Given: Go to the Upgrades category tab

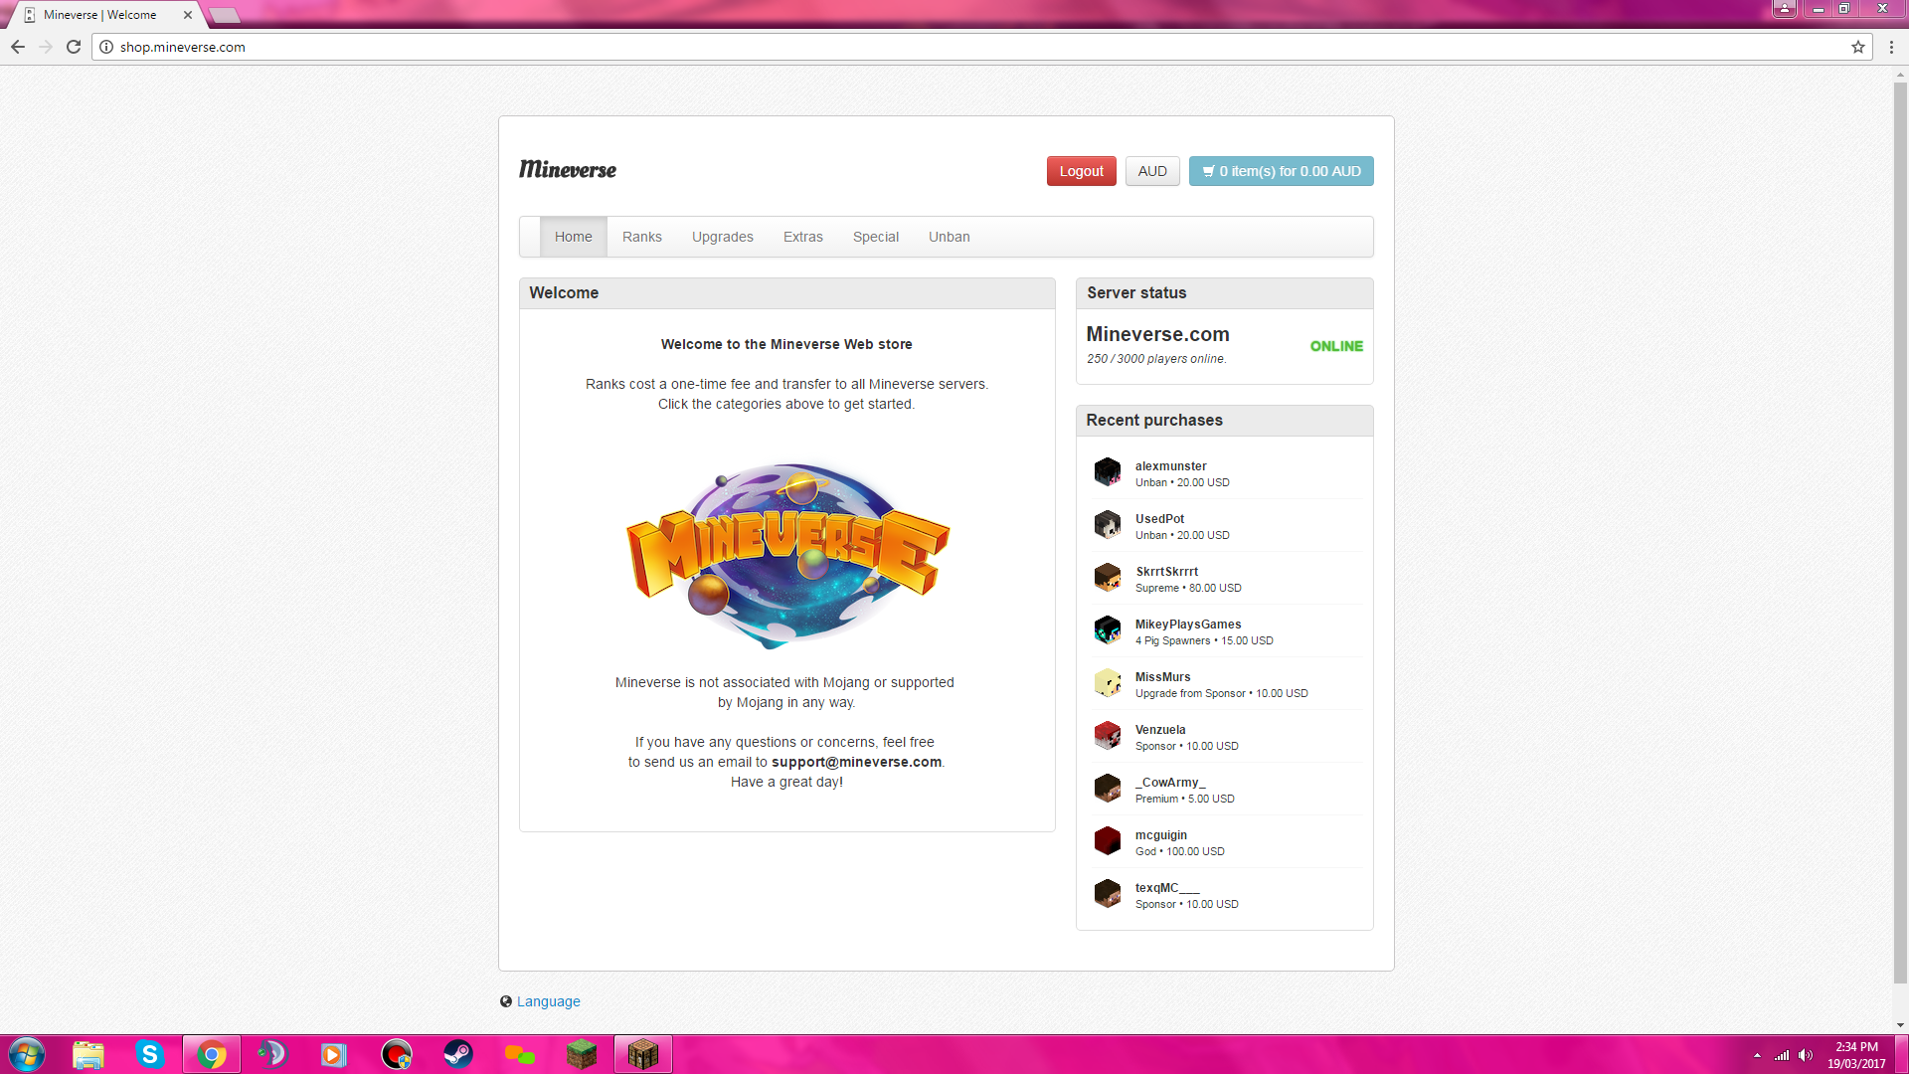Looking at the screenshot, I should pyautogui.click(x=722, y=237).
